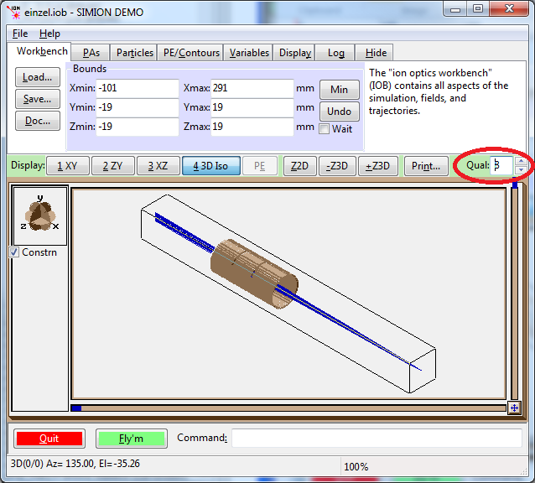Click the Xmin input field

(138, 88)
